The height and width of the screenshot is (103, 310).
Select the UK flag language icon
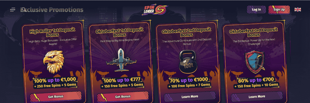pyautogui.click(x=298, y=10)
